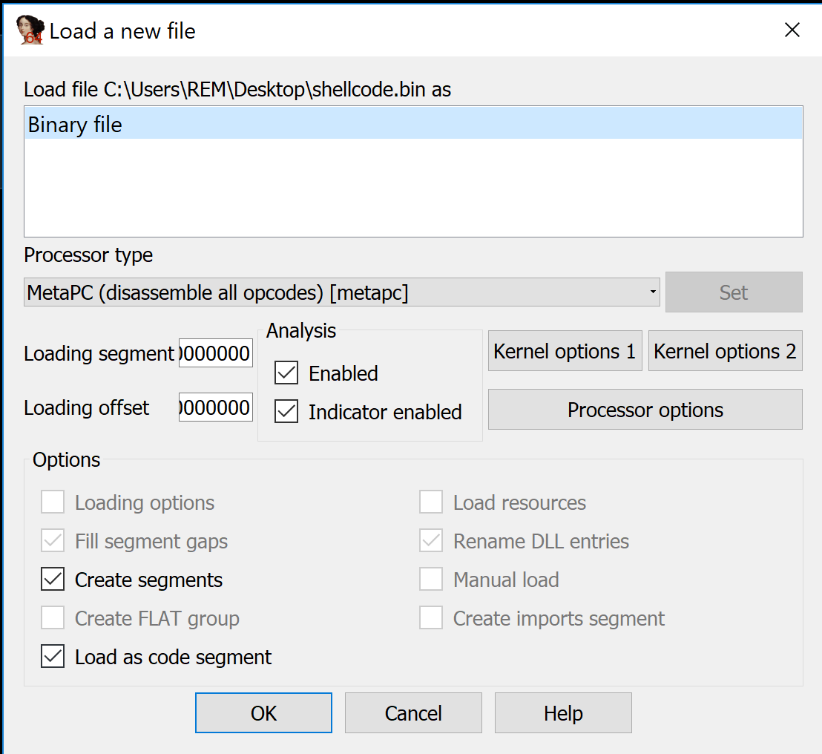Enable the Manual load option

[431, 579]
